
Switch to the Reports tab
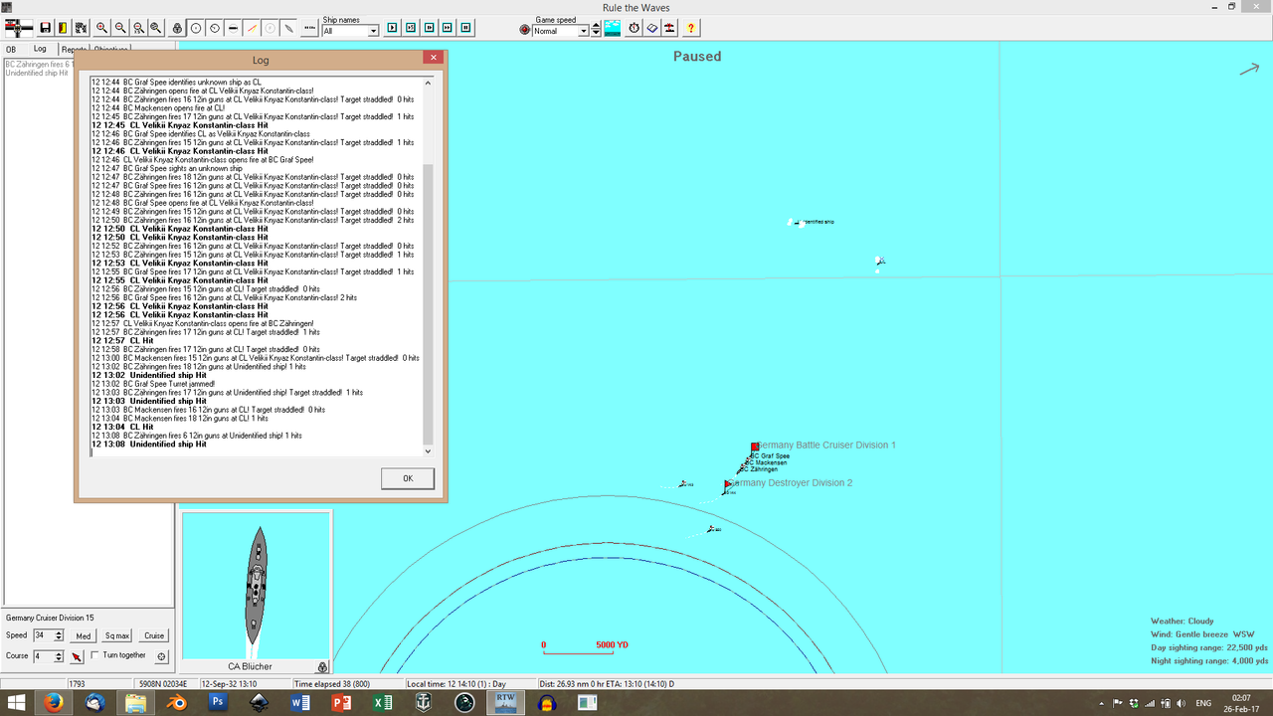tap(73, 48)
